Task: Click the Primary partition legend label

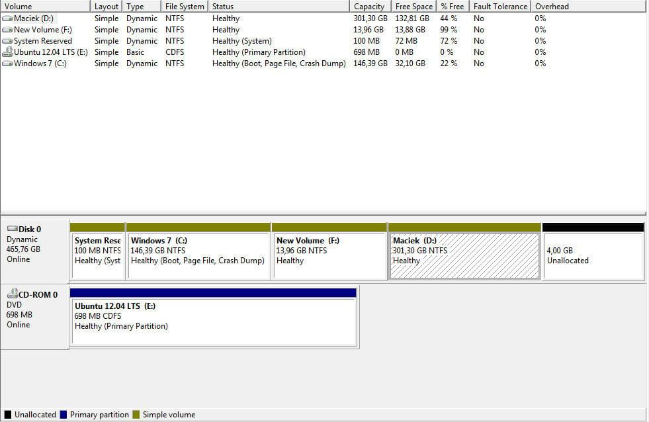Action: tap(99, 415)
